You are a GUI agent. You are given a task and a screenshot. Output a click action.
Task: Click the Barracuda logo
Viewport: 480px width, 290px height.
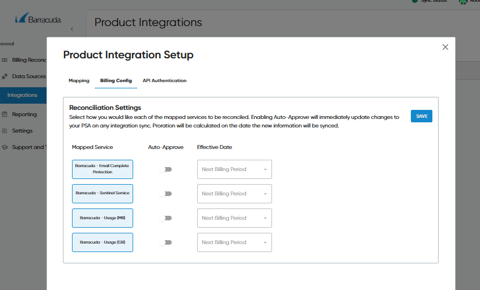pyautogui.click(x=39, y=18)
